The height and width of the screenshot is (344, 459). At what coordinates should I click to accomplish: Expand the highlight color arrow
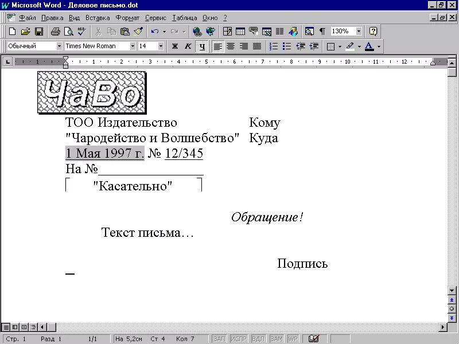[x=359, y=46]
